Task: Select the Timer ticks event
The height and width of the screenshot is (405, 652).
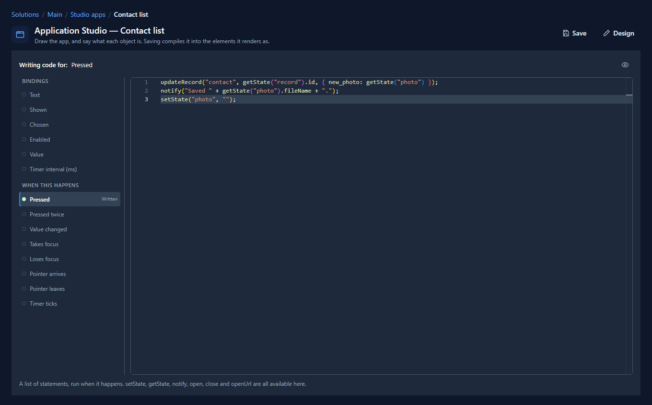Action: [x=70, y=304]
